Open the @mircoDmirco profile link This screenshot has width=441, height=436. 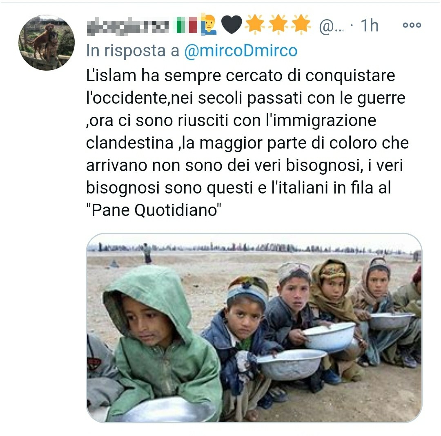(241, 51)
